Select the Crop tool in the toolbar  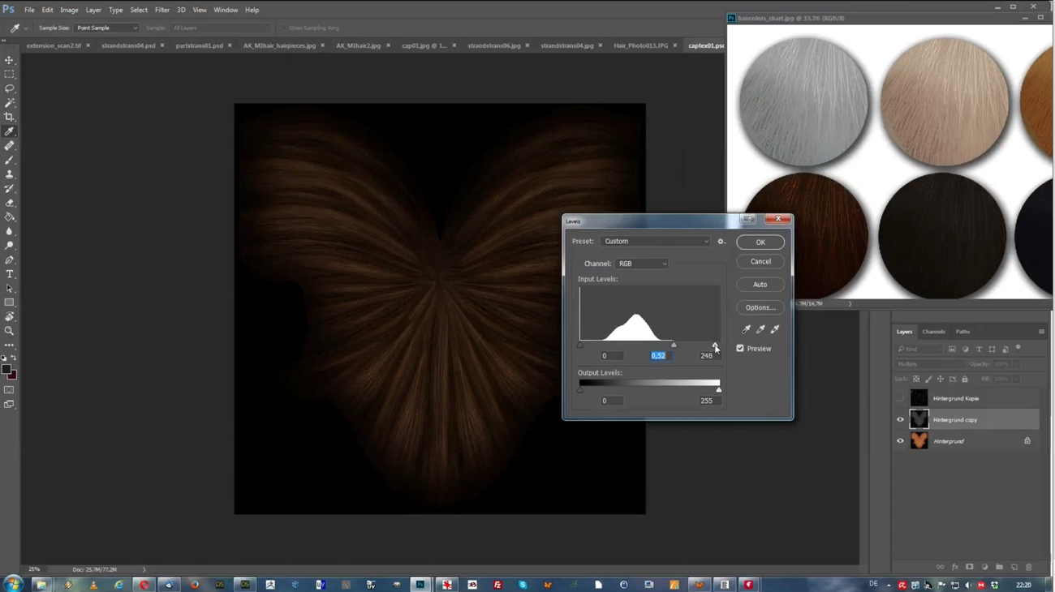click(10, 116)
